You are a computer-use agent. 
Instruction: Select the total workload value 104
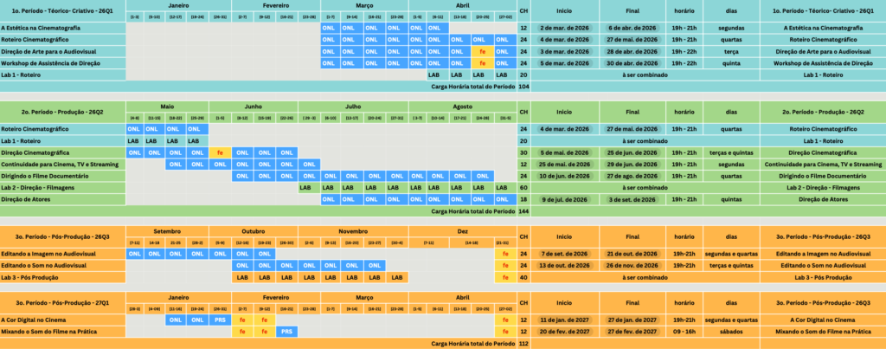tap(523, 86)
